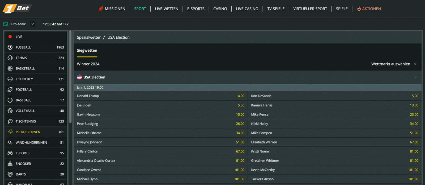425x185 pixels.
Task: Open the Casino menu item
Action: pos(220,9)
